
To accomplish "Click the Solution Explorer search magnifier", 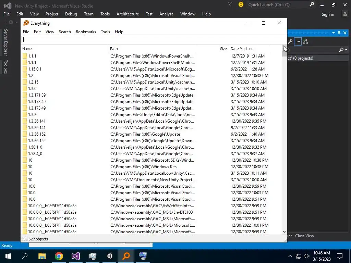I will pyautogui.click(x=341, y=50).
